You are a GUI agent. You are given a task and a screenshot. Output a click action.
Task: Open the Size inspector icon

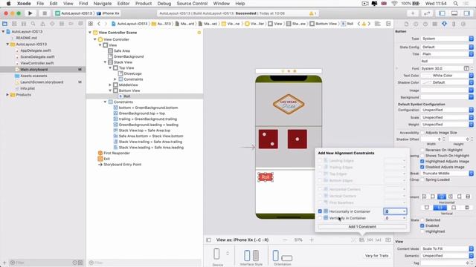454,24
